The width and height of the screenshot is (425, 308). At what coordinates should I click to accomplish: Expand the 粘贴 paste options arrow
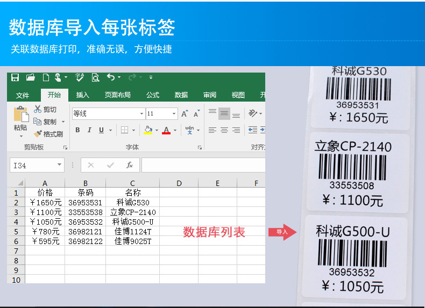[21, 136]
